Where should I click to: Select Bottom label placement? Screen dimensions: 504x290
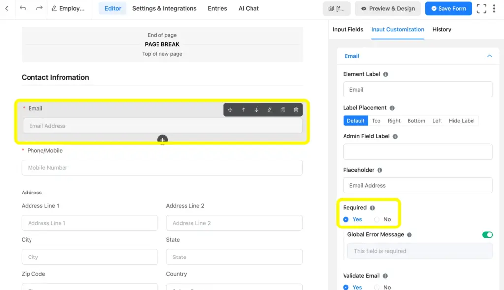pos(416,121)
